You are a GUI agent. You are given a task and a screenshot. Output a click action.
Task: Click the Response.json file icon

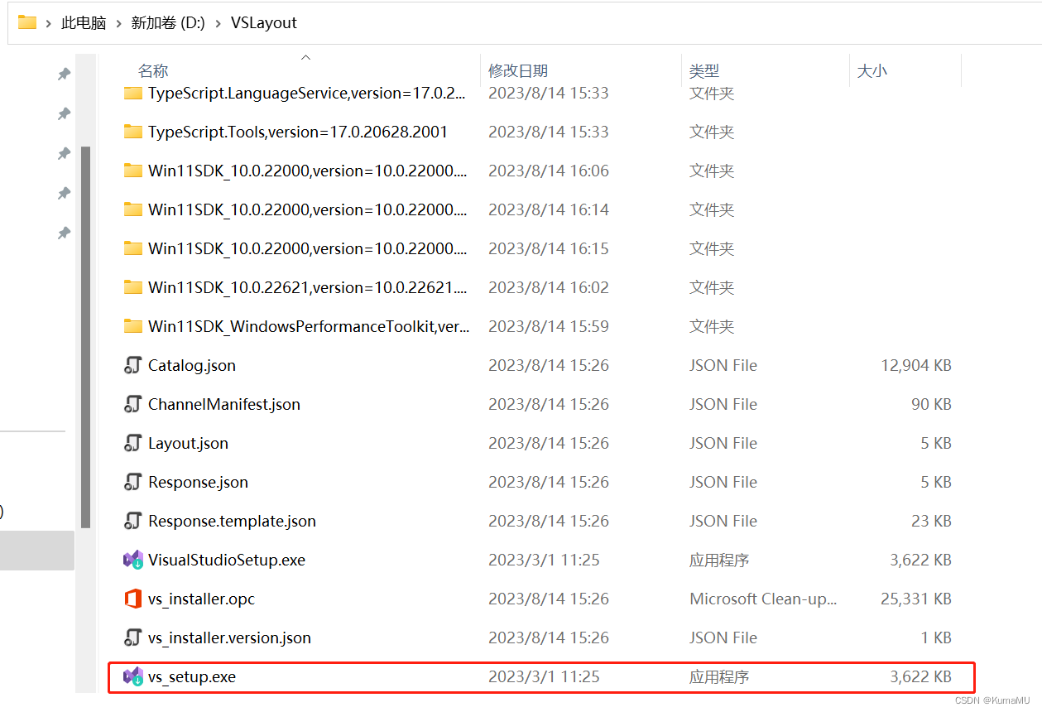(x=132, y=482)
